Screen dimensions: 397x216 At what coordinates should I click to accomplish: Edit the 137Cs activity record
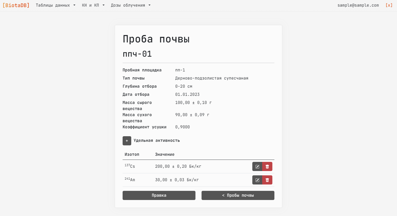257,166
